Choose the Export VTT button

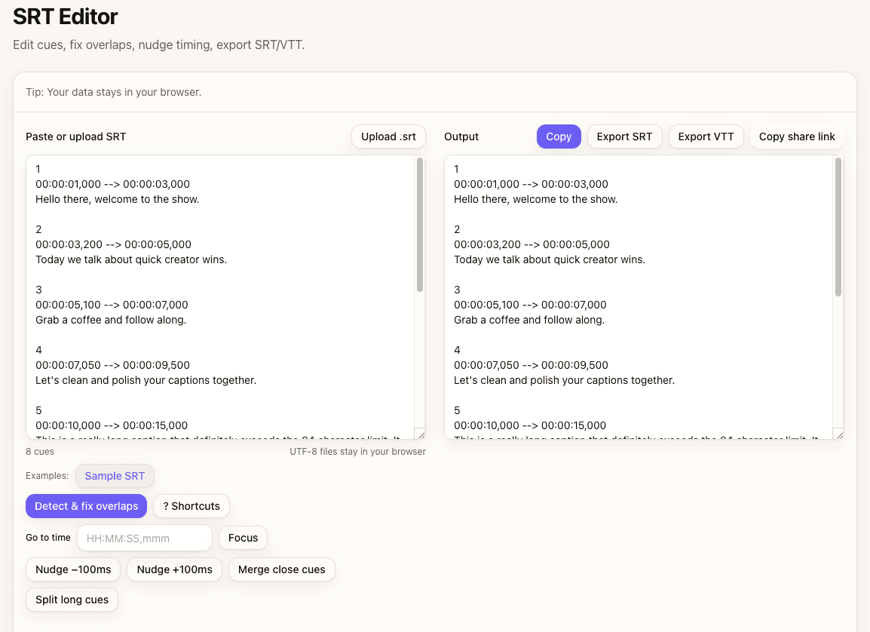point(706,137)
